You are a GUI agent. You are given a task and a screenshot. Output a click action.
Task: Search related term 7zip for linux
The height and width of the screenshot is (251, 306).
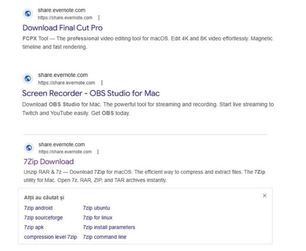[x=97, y=218]
